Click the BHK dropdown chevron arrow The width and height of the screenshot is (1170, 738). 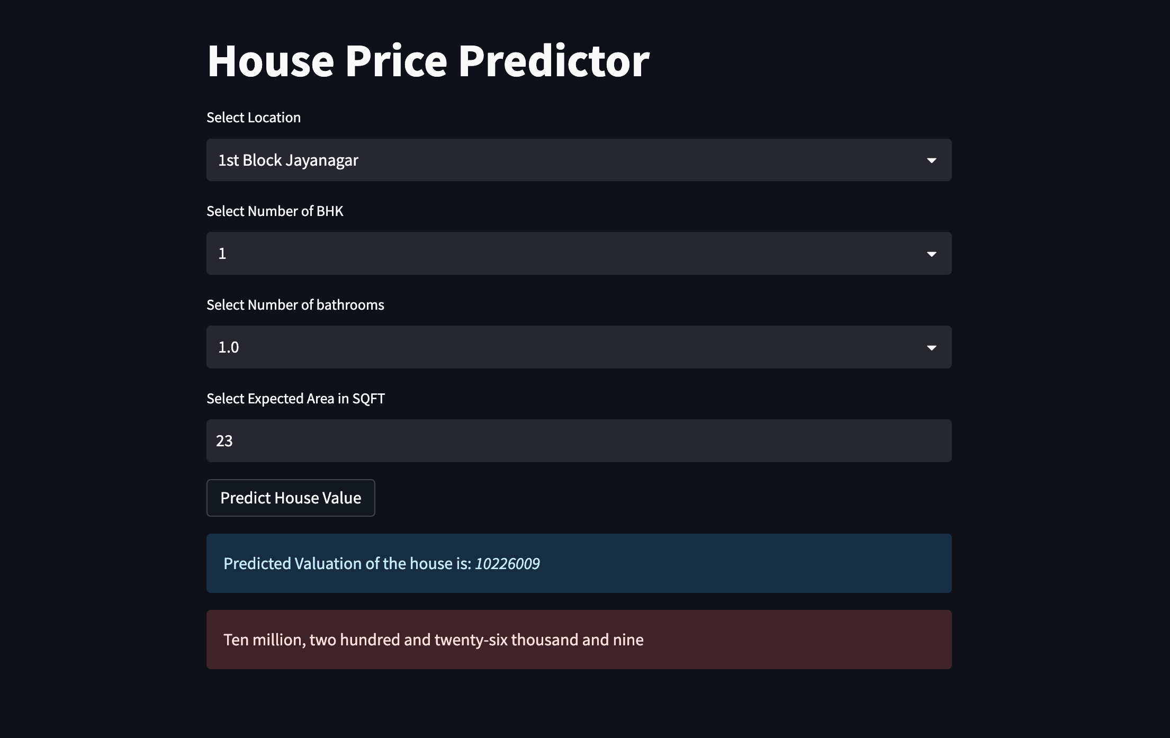coord(932,253)
